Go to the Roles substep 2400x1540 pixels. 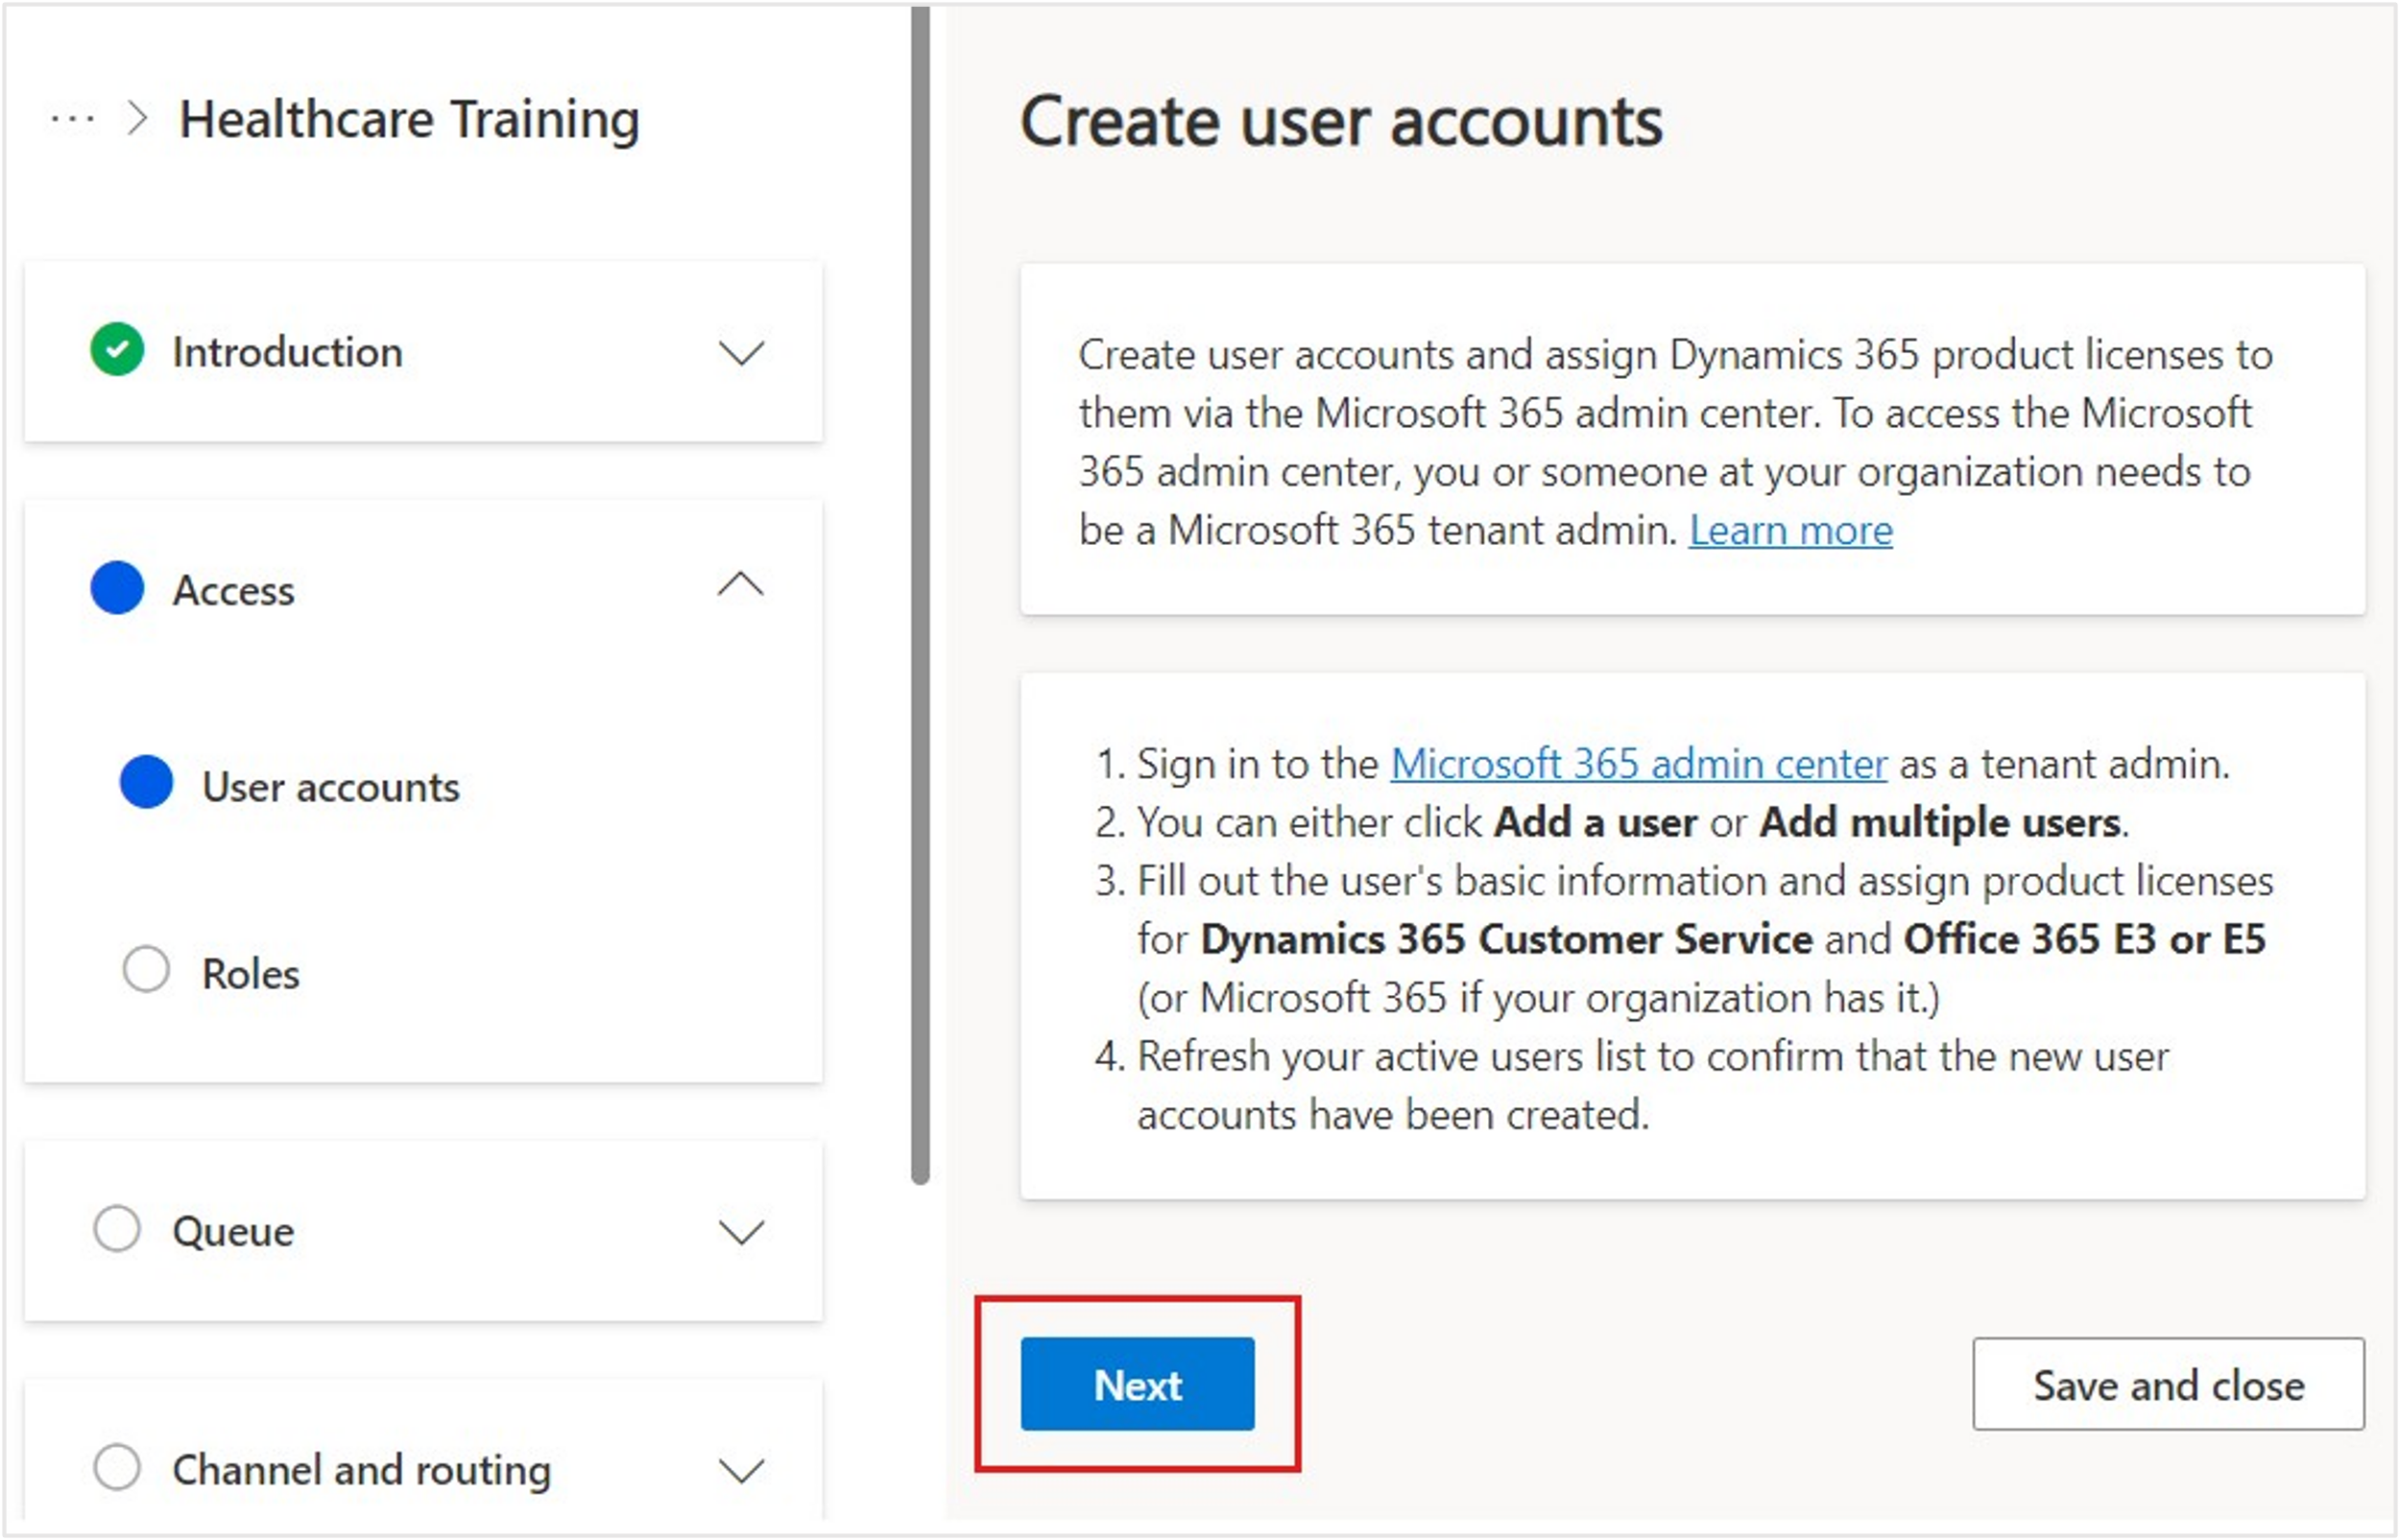pos(252,974)
